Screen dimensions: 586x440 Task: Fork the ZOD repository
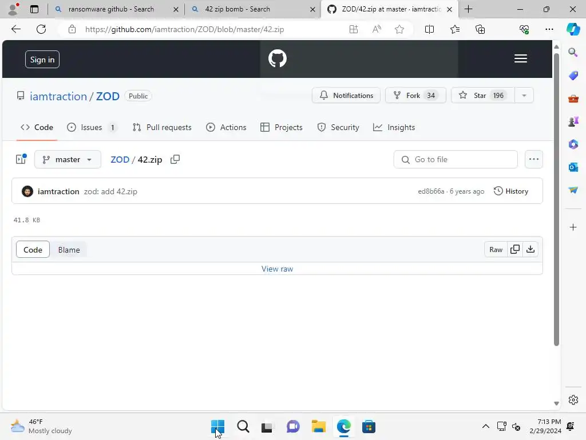[x=415, y=96]
